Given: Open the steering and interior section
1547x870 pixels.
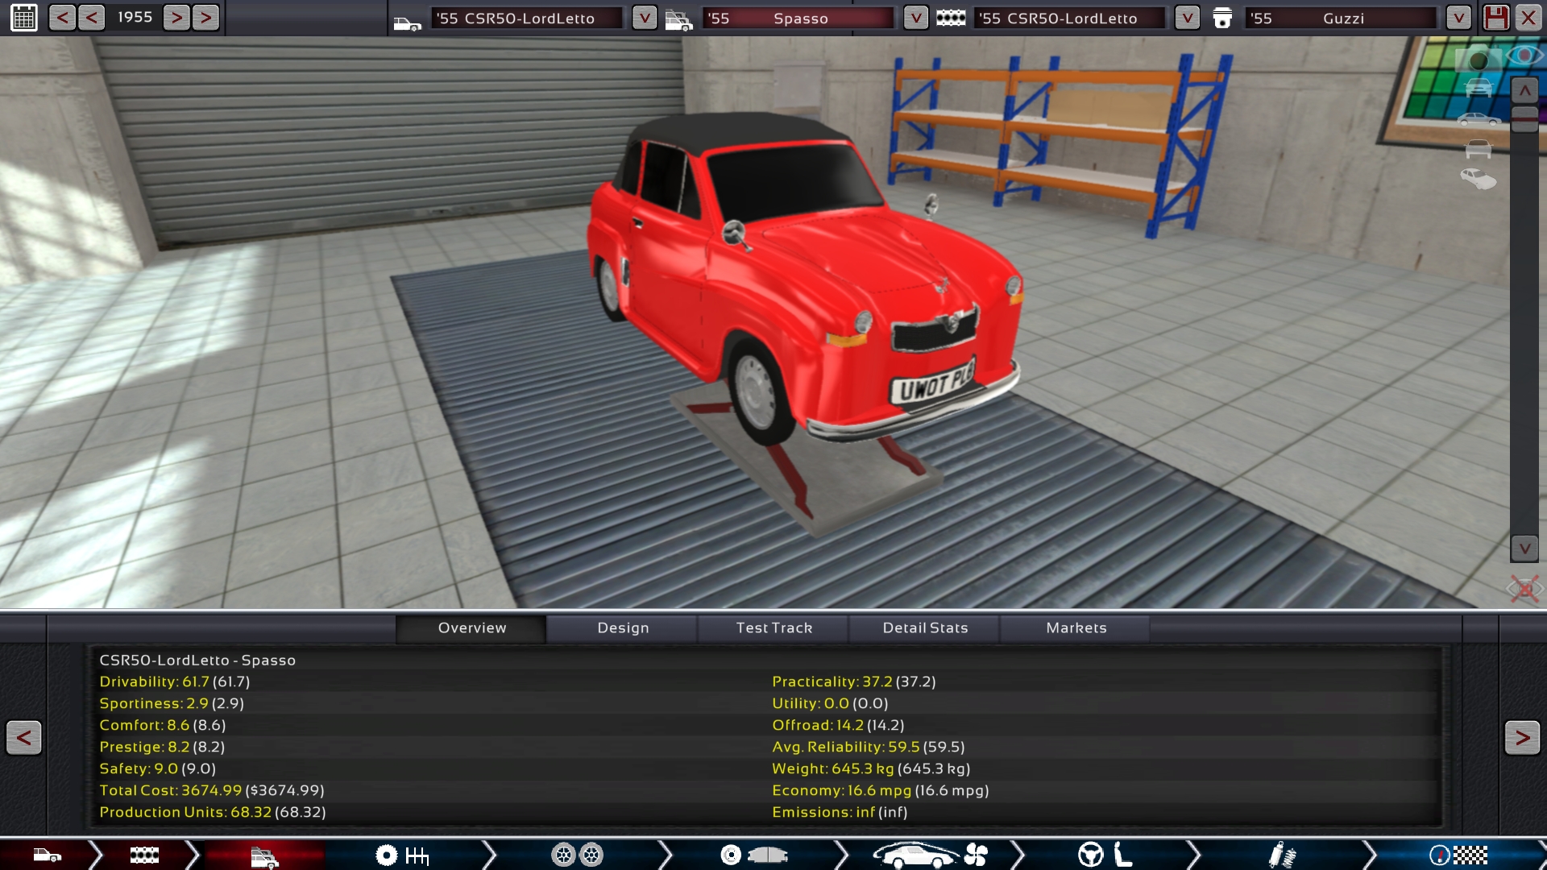Looking at the screenshot, I should [x=1105, y=855].
